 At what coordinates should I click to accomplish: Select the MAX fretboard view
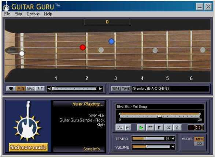30,89
